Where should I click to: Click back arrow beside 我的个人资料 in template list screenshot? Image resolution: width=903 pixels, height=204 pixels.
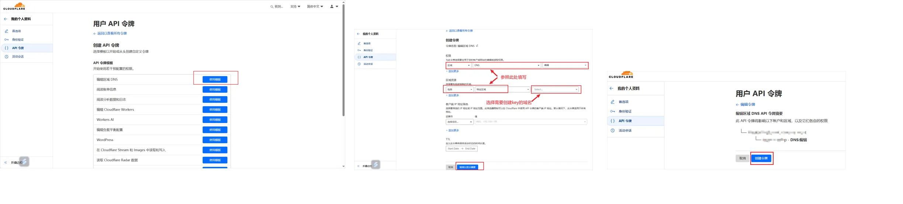click(x=6, y=19)
